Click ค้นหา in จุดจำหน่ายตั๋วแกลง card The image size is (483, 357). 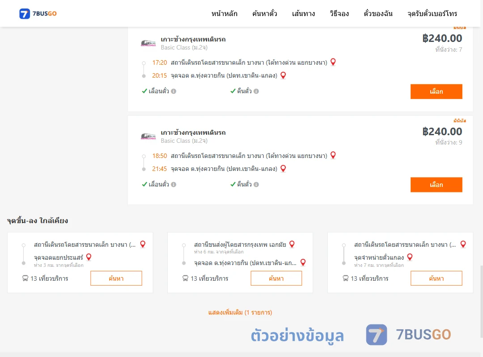(x=436, y=278)
